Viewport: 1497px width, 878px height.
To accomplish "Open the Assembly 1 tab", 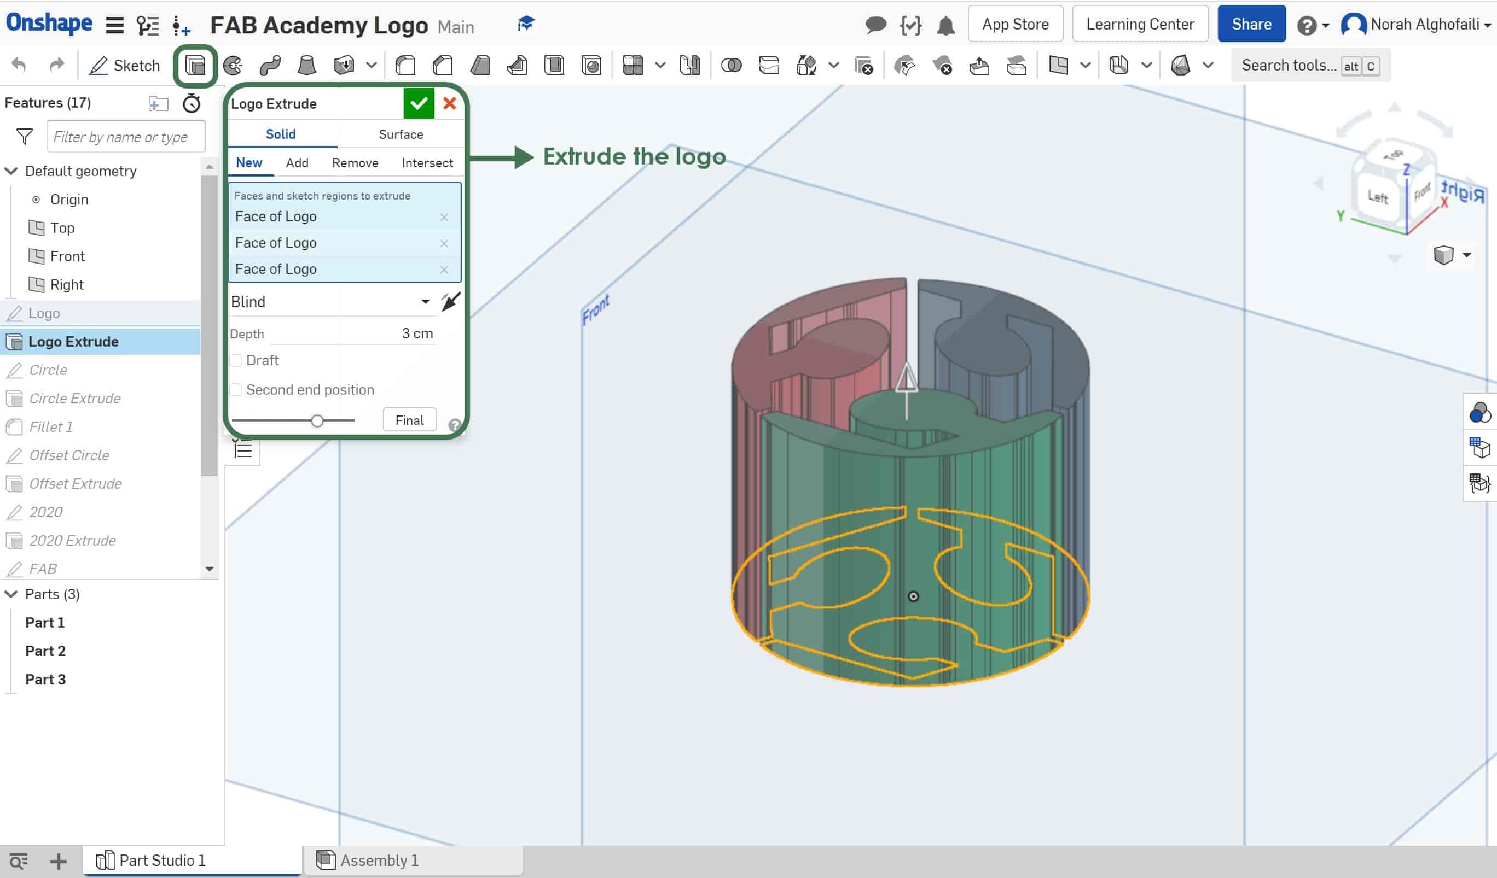I will 413,861.
